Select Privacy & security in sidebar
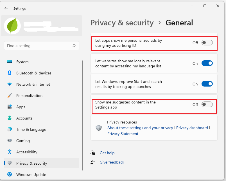 (42, 163)
